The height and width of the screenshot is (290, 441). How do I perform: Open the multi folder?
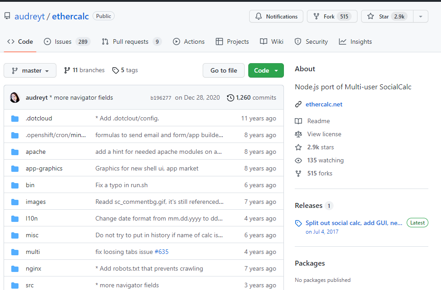(32, 252)
